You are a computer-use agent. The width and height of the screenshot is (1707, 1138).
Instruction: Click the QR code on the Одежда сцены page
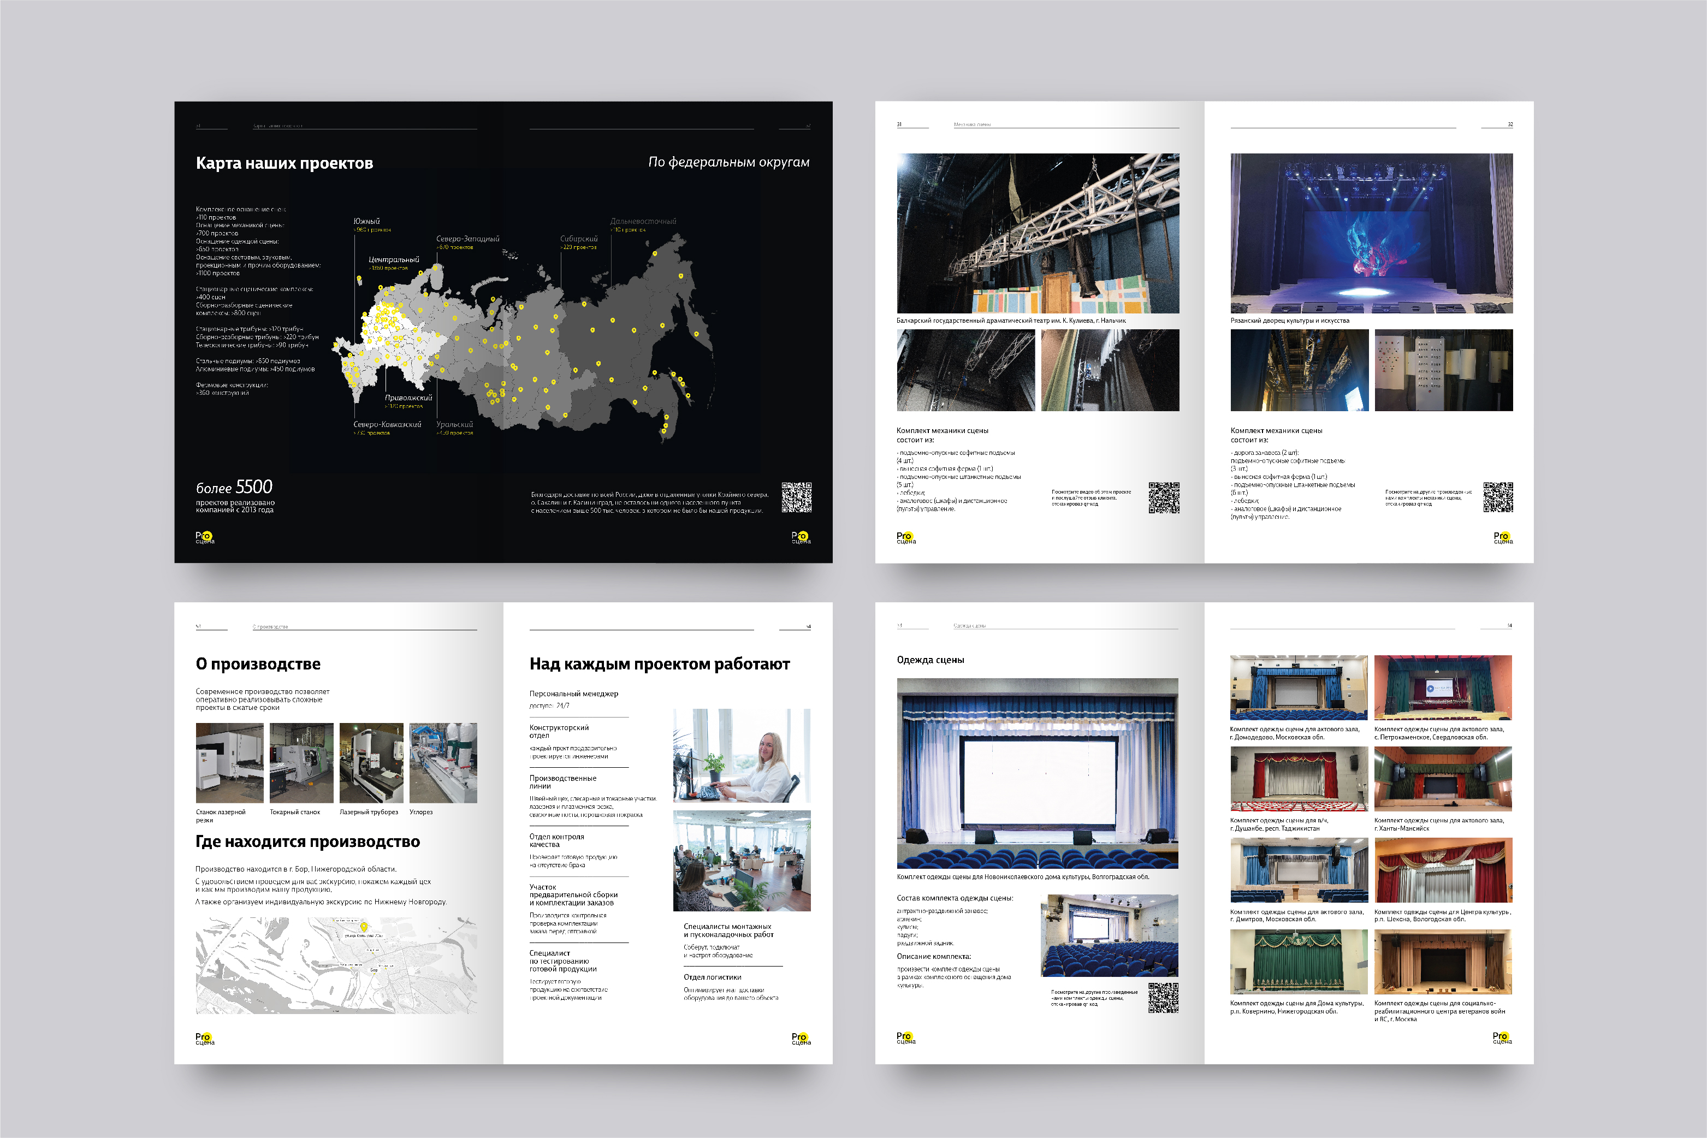pos(1164,997)
